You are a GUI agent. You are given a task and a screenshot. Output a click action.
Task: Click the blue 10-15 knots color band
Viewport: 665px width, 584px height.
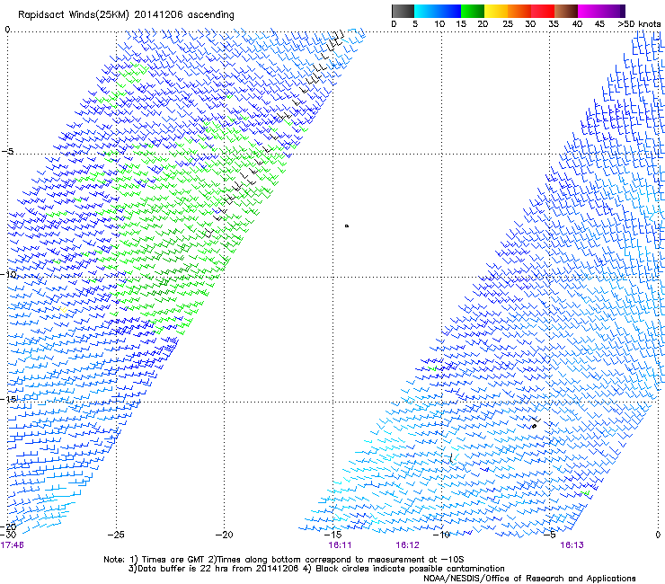pos(449,11)
